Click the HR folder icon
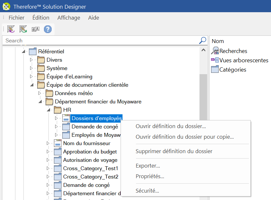Viewport: 271px width, 200px height. pos(58,110)
